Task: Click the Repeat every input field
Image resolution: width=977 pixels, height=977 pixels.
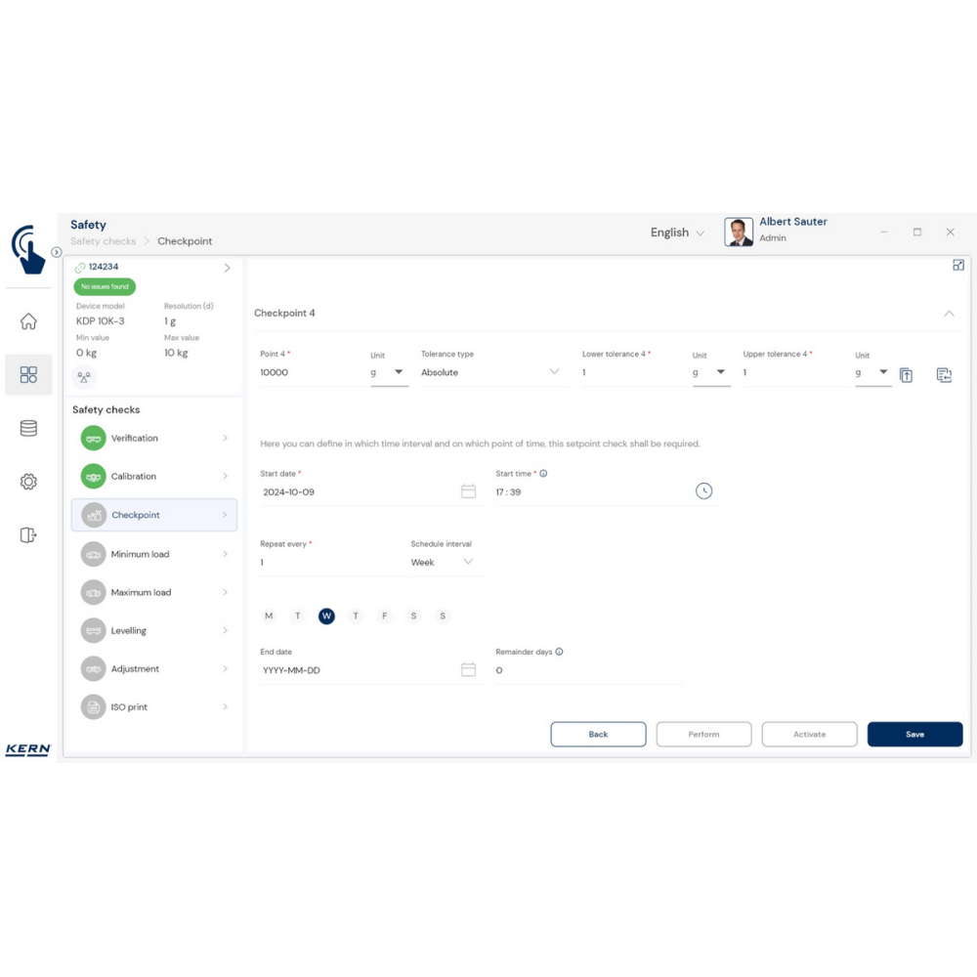Action: coord(330,563)
